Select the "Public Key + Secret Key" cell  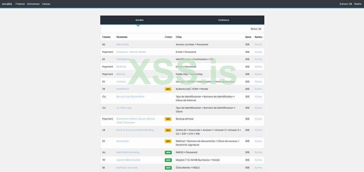point(189,74)
